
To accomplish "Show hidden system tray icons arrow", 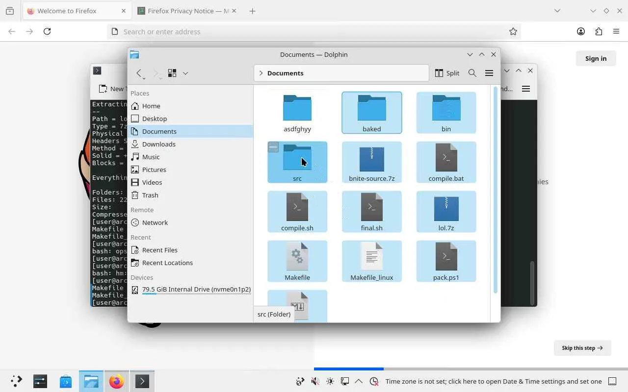I will tap(359, 381).
